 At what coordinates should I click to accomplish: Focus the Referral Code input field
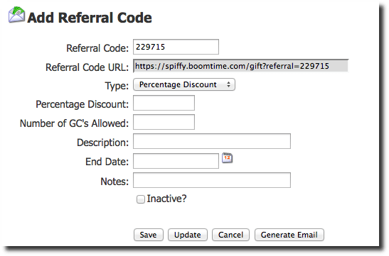pos(176,47)
